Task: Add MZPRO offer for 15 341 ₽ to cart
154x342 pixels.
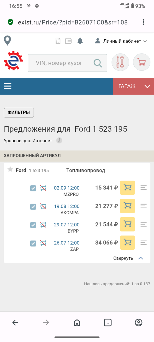Action: [x=127, y=188]
